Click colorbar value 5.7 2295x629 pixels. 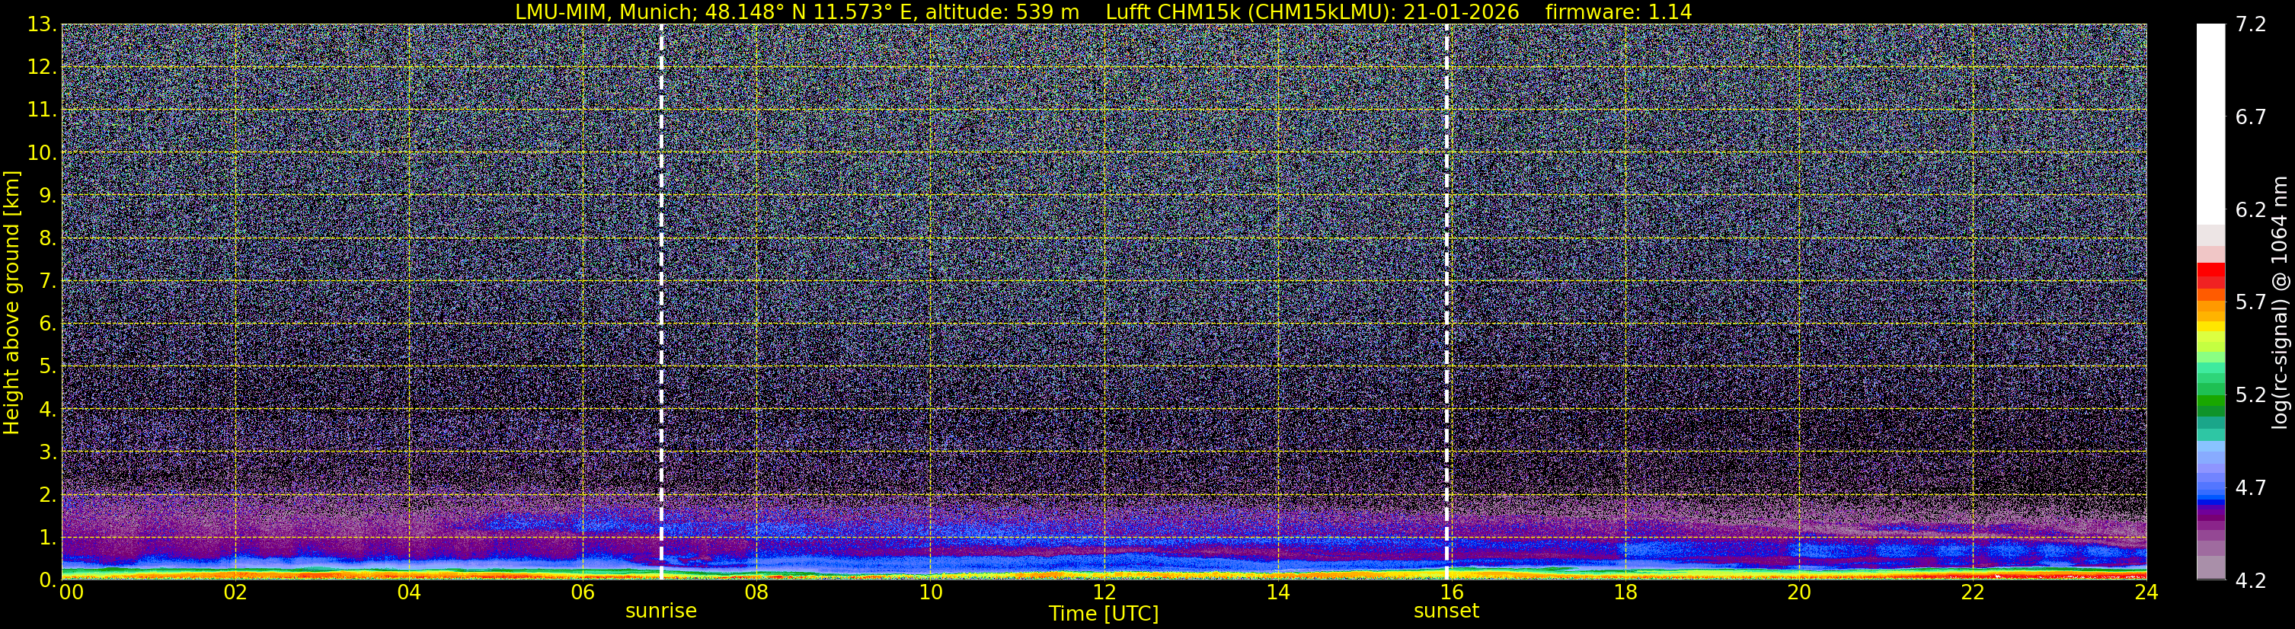2252,303
